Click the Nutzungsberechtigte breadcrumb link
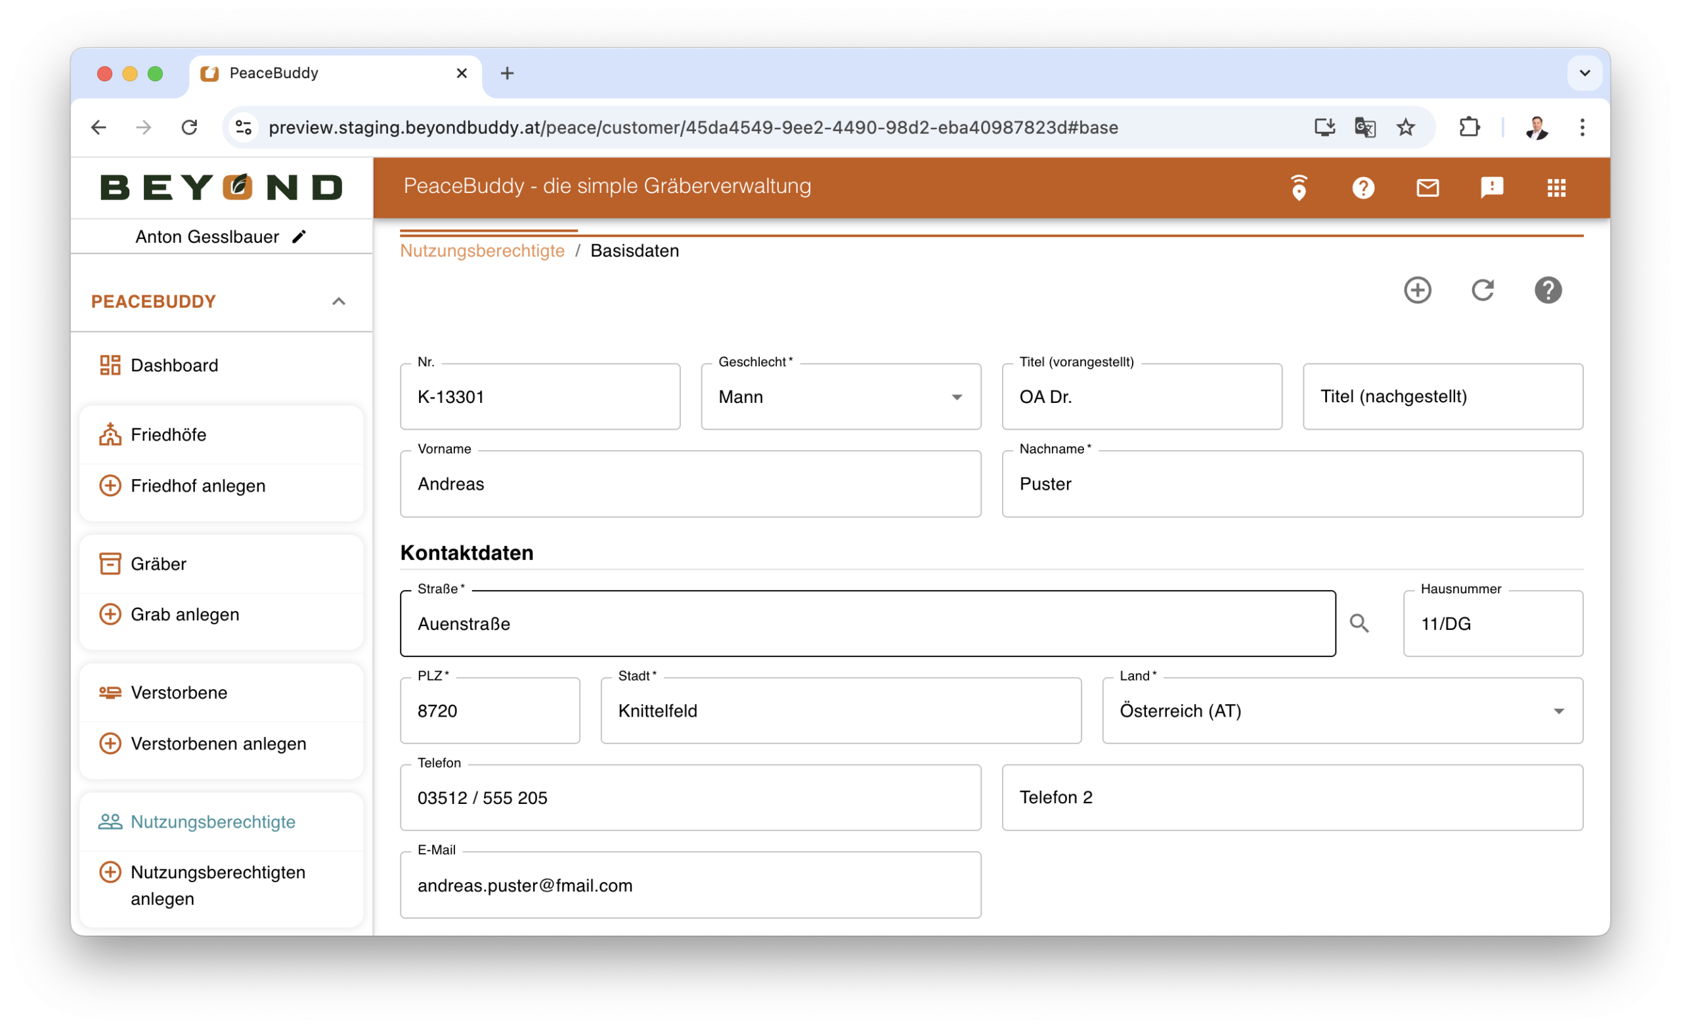 [482, 251]
